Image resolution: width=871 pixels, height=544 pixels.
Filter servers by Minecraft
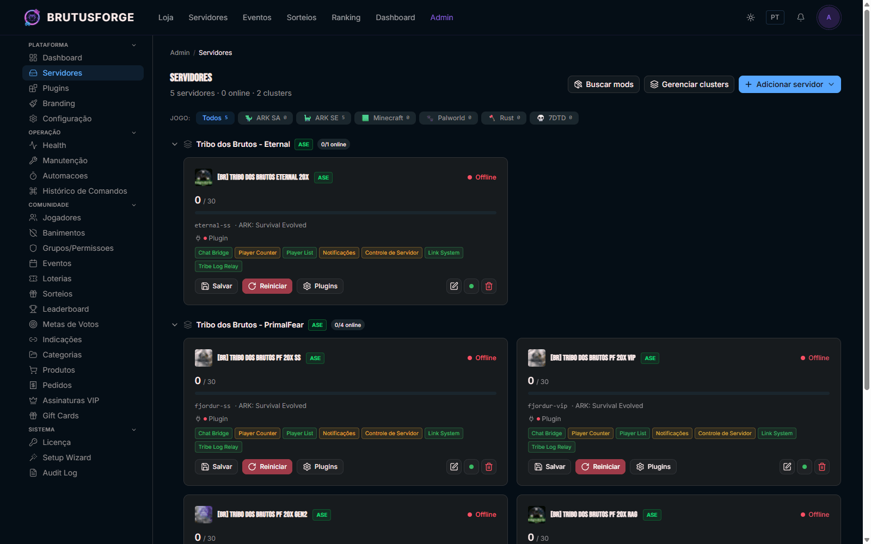[x=385, y=118]
